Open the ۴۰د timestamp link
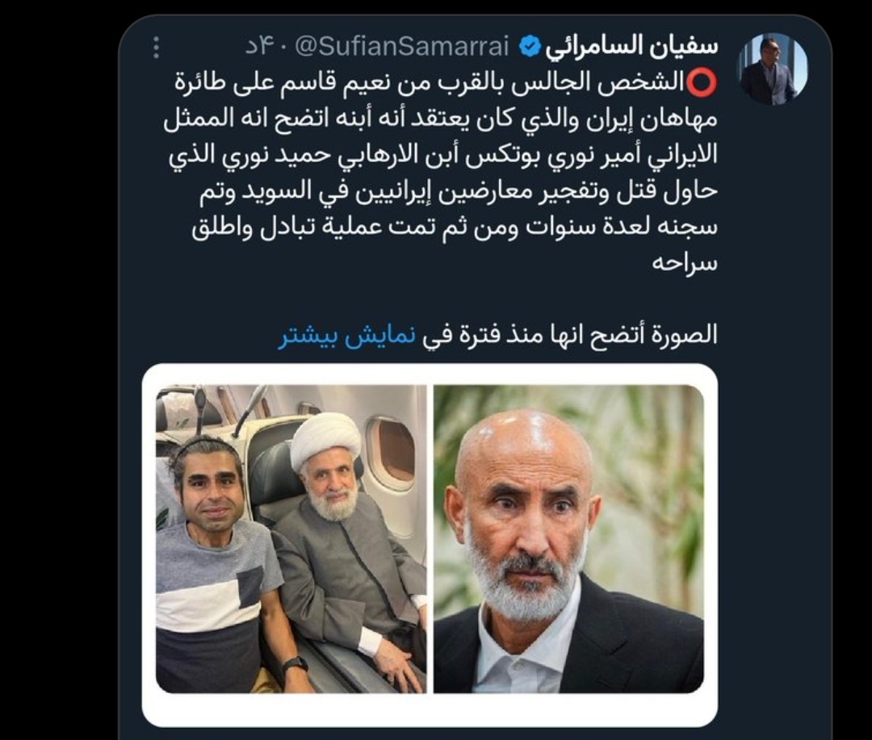Image resolution: width=872 pixels, height=740 pixels. [266, 48]
